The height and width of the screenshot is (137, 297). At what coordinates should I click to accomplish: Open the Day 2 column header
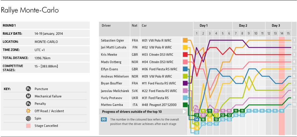(243, 26)
